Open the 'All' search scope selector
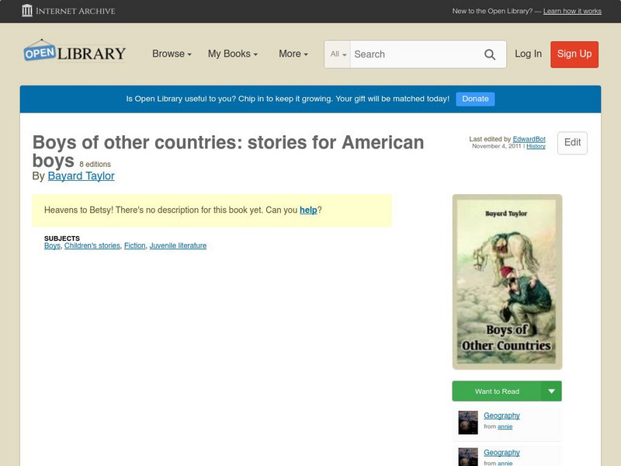 338,54
